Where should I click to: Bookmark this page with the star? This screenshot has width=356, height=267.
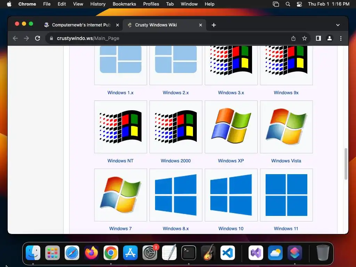[x=305, y=38]
